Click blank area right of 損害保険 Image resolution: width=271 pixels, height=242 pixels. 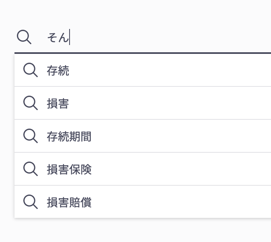click(181, 169)
